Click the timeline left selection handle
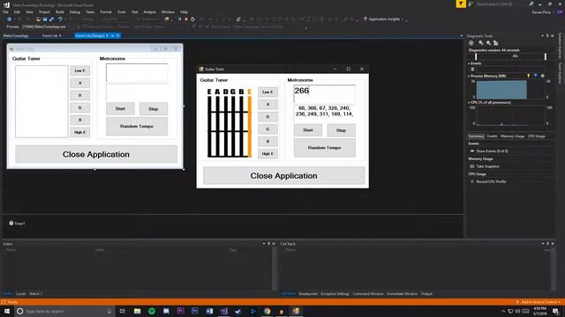The width and height of the screenshot is (565, 317). coord(476,56)
